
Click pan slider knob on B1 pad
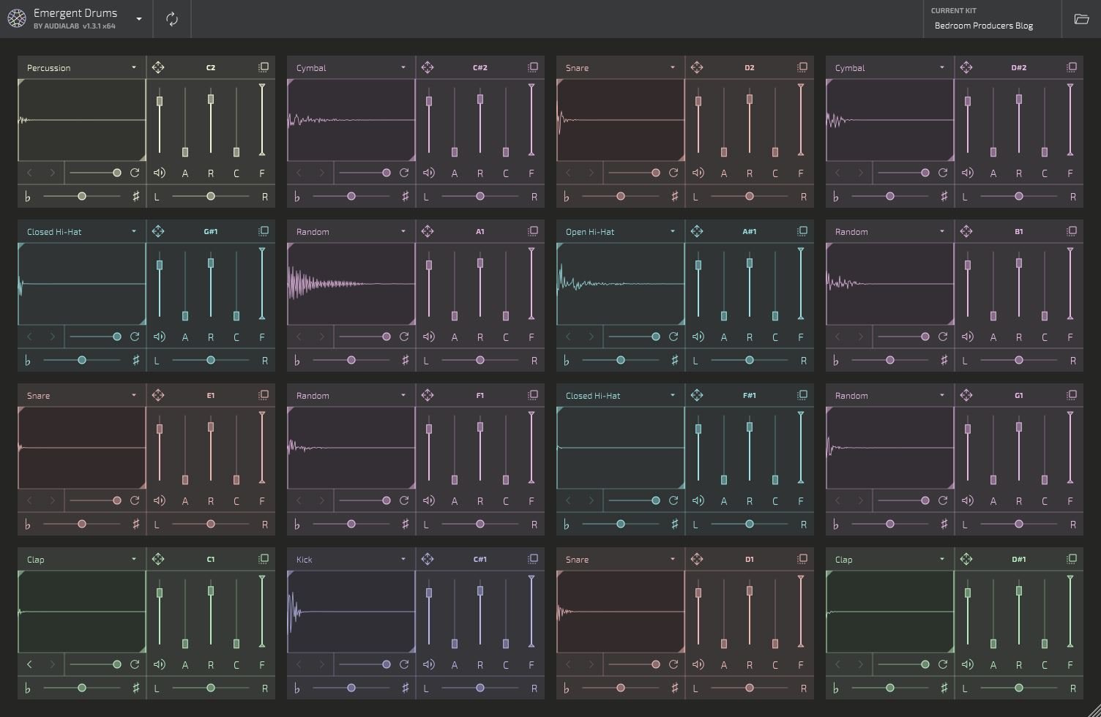[1018, 360]
